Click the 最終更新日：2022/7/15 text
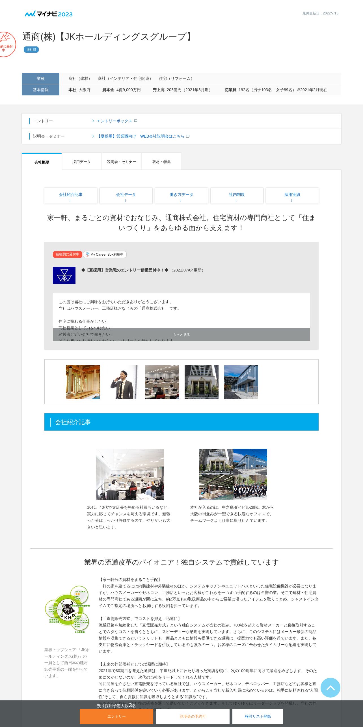The image size is (363, 727). [320, 13]
